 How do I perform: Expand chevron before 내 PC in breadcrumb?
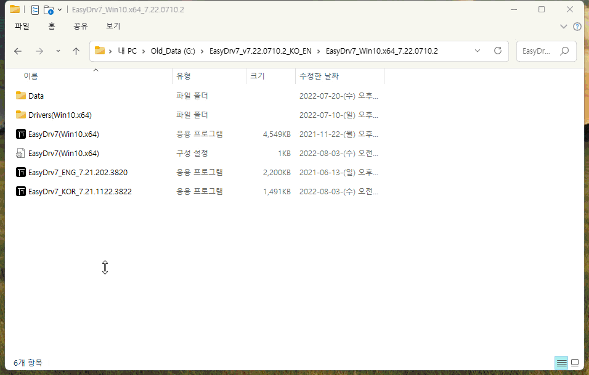point(110,51)
